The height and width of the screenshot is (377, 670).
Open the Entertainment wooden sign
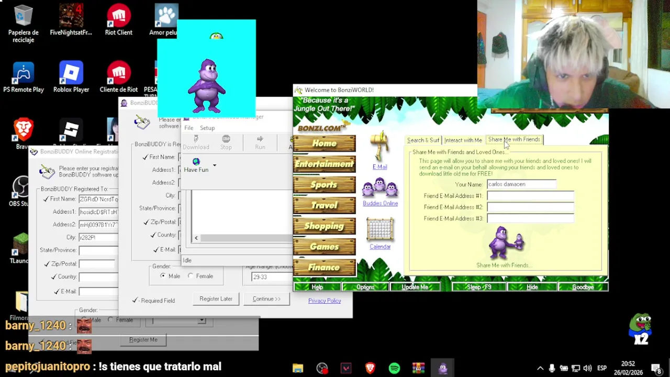[324, 164]
